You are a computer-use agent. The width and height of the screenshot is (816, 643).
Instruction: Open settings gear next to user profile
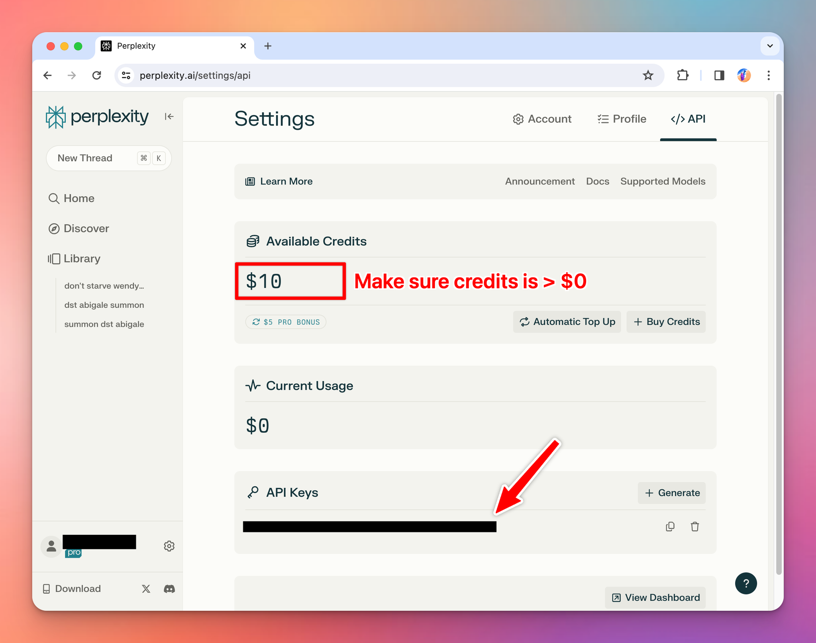(x=169, y=546)
